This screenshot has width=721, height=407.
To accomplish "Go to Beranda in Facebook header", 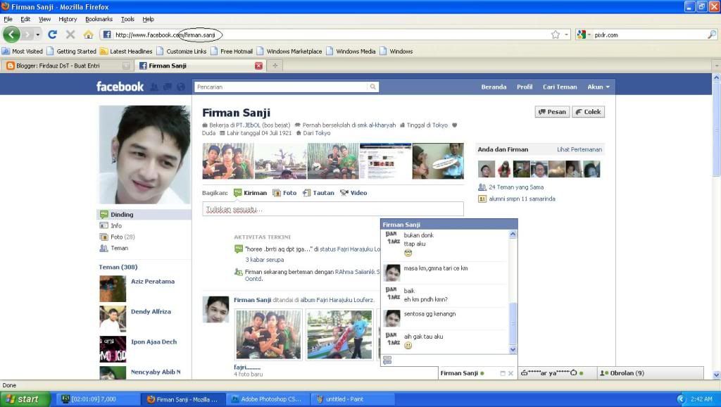I will [x=494, y=87].
